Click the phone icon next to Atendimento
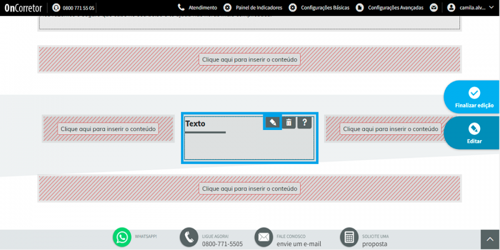 [181, 8]
